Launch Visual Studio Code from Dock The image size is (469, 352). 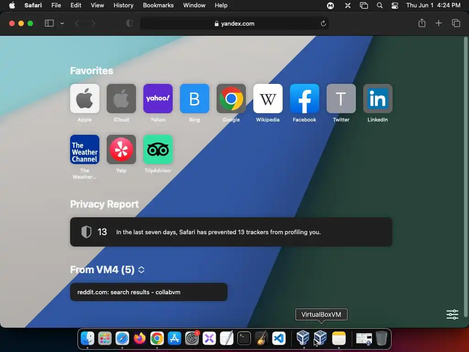[x=279, y=339]
